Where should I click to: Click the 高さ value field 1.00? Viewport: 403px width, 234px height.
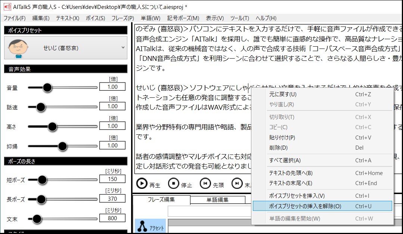point(112,126)
